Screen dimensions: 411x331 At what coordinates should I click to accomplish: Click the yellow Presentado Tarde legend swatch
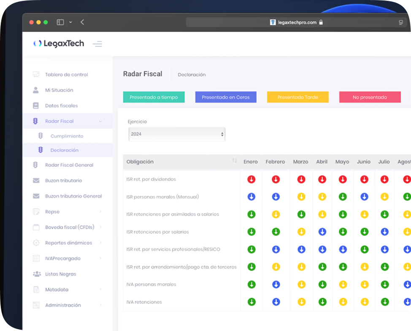click(x=297, y=97)
